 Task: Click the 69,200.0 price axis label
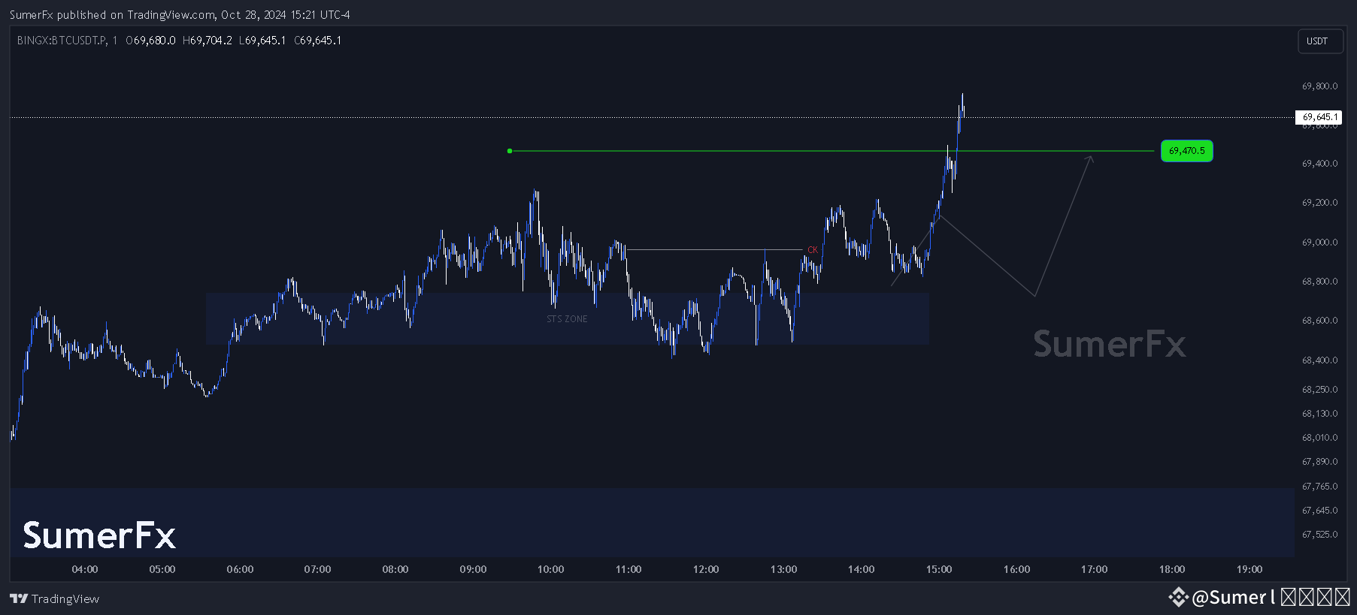point(1319,203)
